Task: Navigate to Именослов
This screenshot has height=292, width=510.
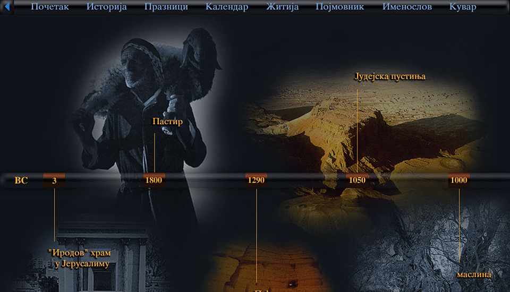Action: click(x=407, y=7)
